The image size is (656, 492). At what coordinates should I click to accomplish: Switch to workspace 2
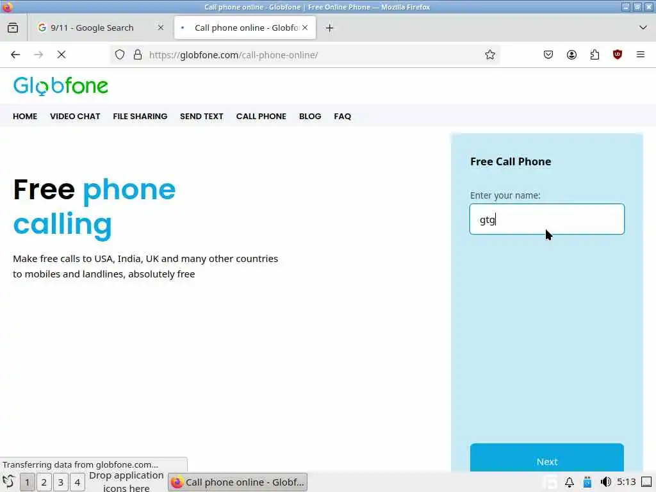click(x=44, y=482)
